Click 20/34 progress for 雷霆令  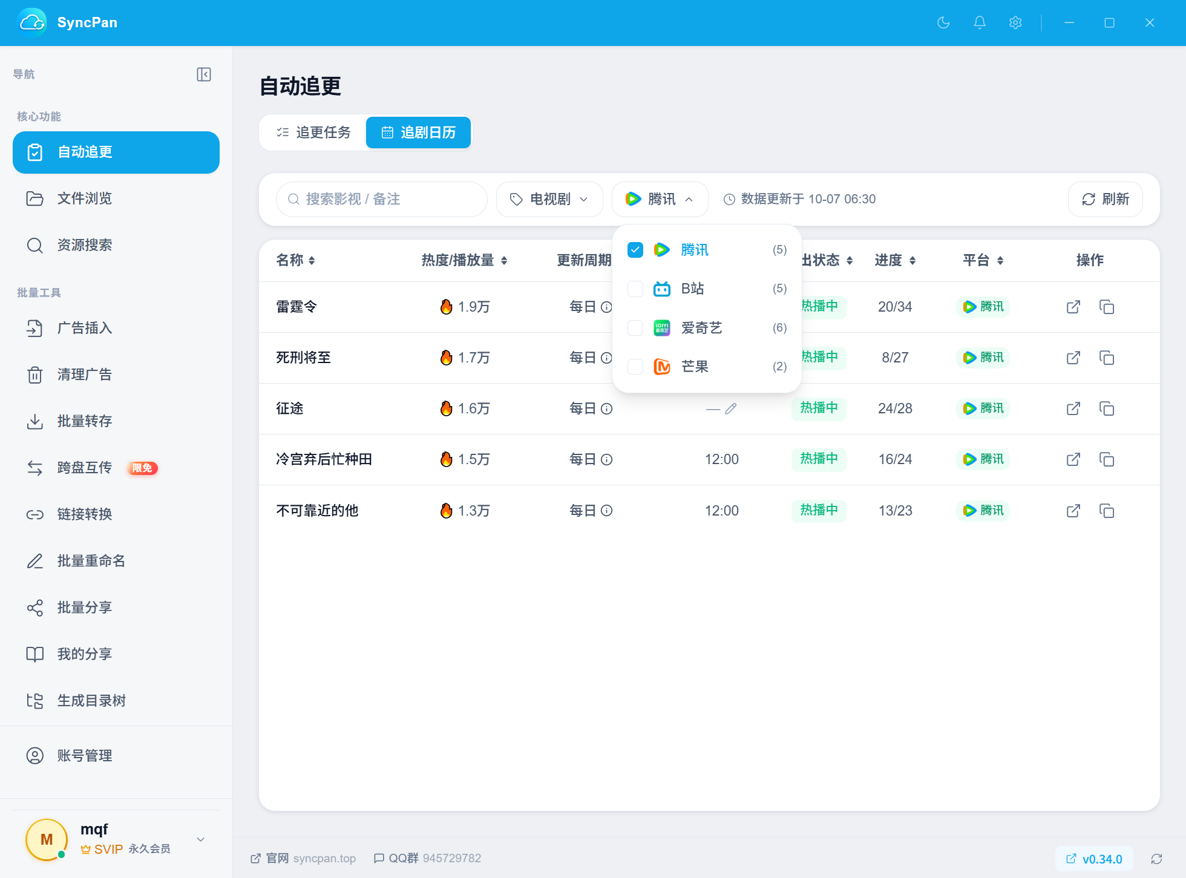pyautogui.click(x=895, y=307)
